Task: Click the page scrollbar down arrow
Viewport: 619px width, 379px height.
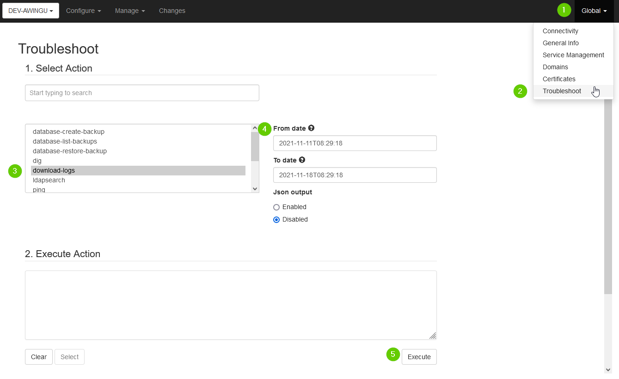Action: [608, 370]
